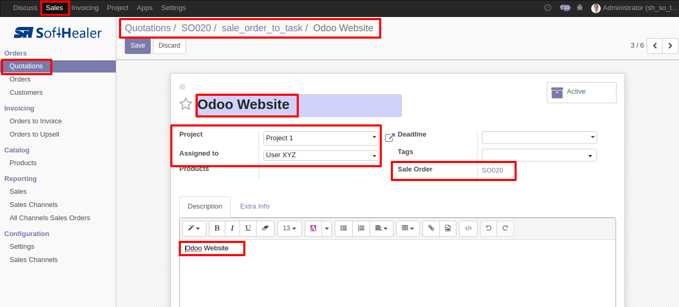Switch to code view
The height and width of the screenshot is (307, 679).
point(468,228)
